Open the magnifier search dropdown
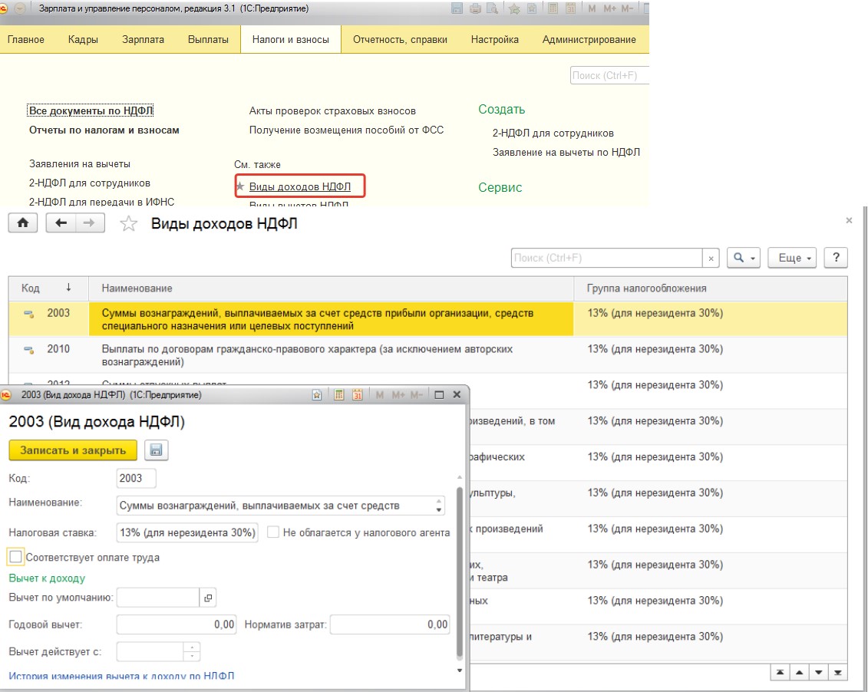Viewport: 868px width, 692px height. [744, 258]
